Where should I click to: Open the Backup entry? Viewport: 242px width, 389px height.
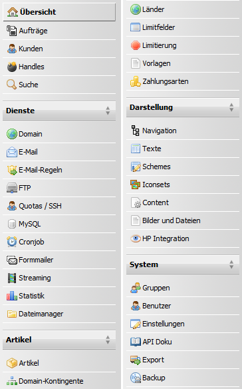click(183, 378)
